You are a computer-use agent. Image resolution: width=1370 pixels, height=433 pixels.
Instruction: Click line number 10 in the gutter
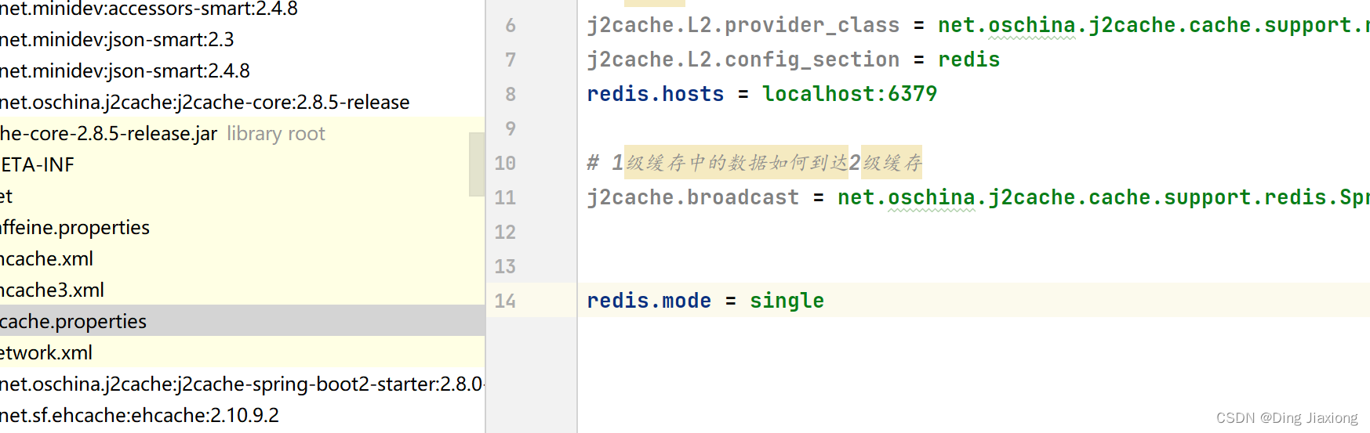click(x=505, y=163)
